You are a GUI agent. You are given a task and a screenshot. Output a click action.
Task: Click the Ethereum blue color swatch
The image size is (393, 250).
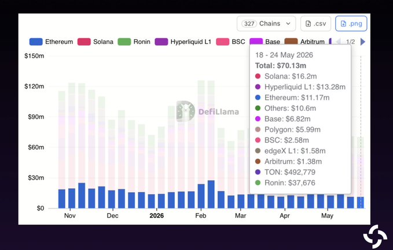click(x=36, y=42)
